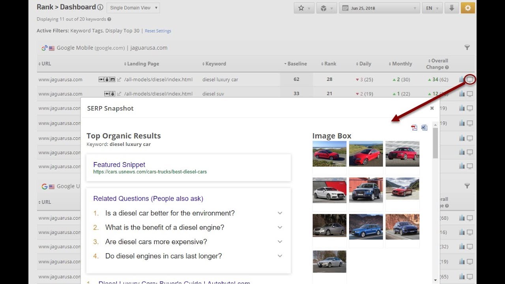505x284 pixels.
Task: Click the download arrow export button
Action: pyautogui.click(x=452, y=8)
